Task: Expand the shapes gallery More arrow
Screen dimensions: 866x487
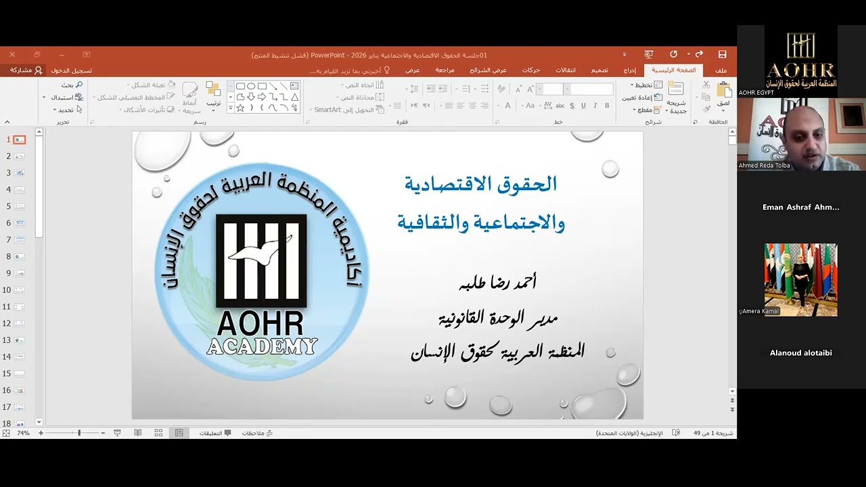Action: click(x=230, y=108)
